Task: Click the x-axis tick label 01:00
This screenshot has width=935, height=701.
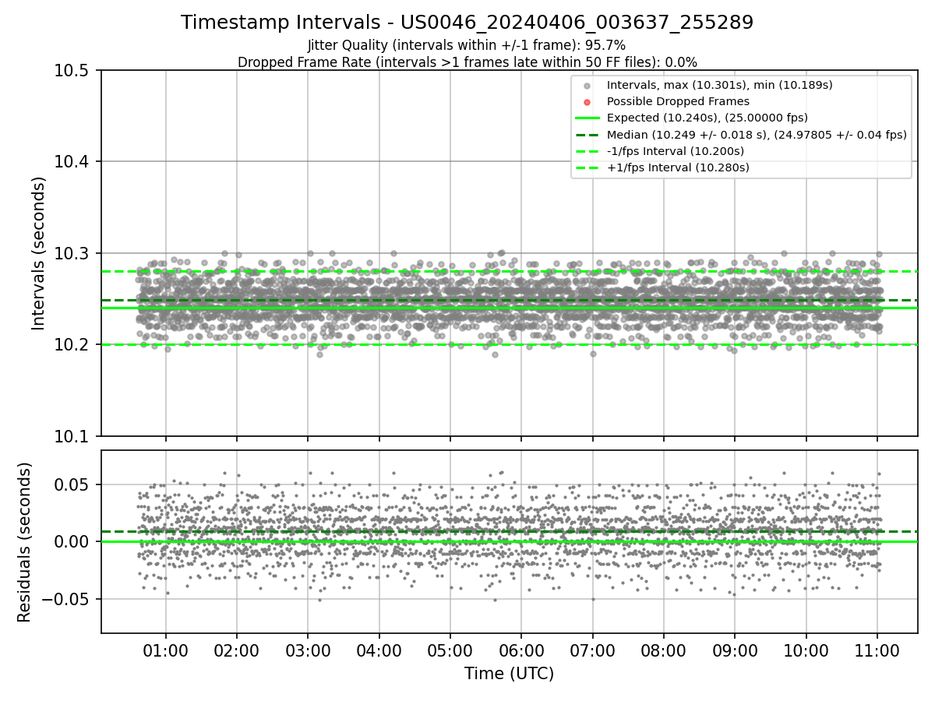Action: pyautogui.click(x=165, y=649)
